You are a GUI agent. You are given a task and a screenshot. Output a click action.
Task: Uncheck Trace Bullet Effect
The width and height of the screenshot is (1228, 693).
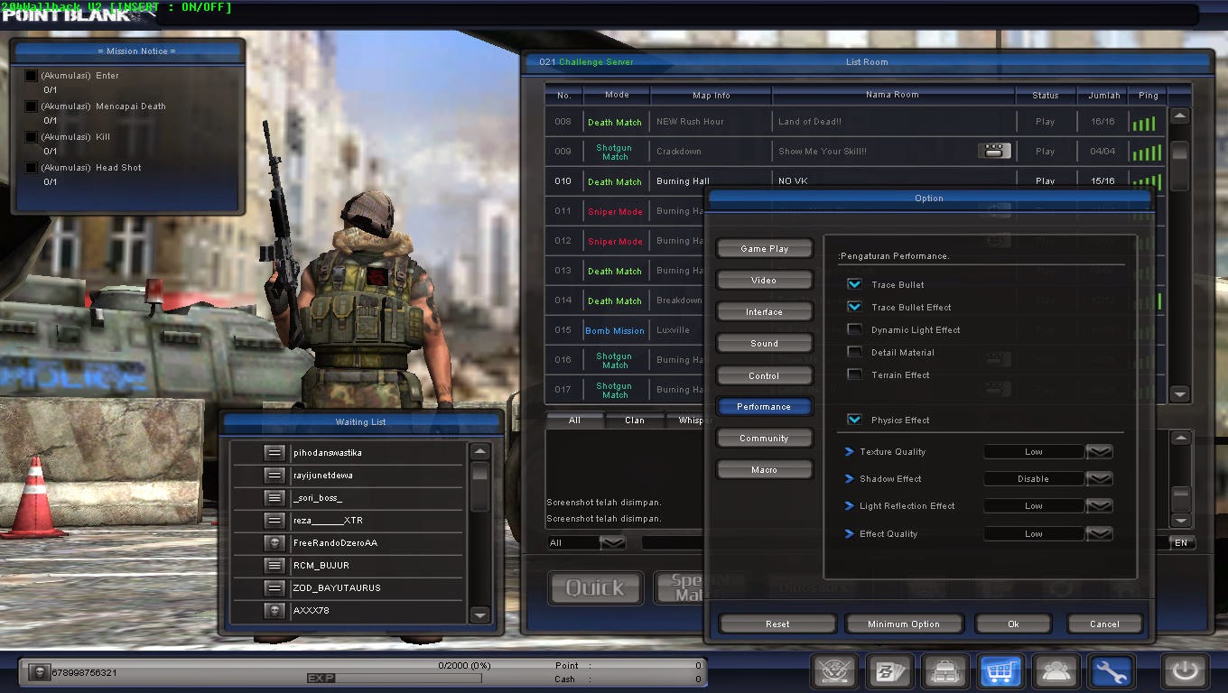coord(854,307)
